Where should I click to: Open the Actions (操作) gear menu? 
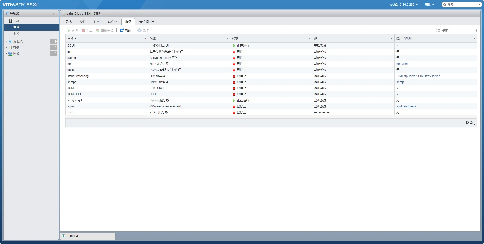point(139,30)
